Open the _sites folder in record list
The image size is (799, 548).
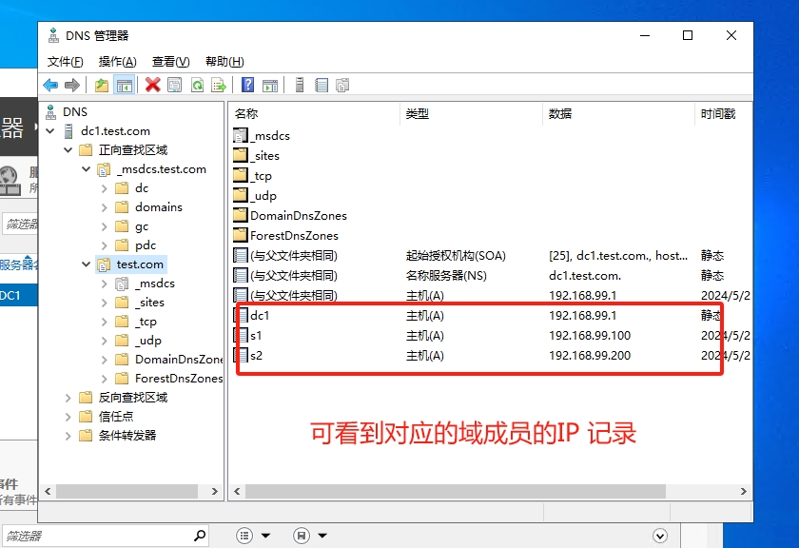256,155
